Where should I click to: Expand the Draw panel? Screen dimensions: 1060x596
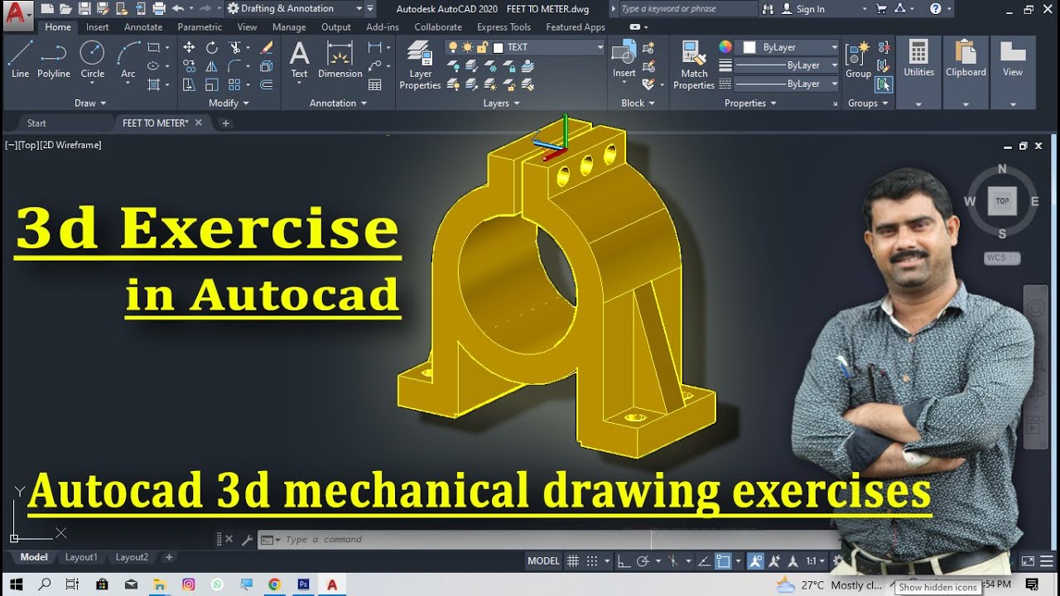[90, 103]
